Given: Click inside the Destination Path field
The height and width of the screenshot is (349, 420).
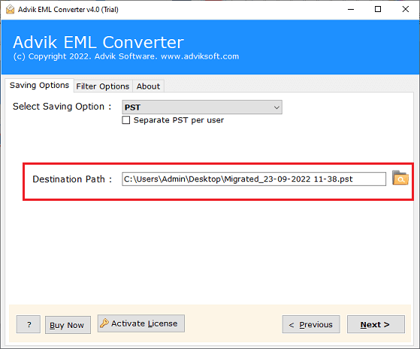Looking at the screenshot, I should 254,179.
